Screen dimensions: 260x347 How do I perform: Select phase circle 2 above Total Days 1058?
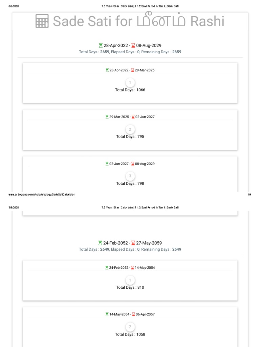[130, 327]
